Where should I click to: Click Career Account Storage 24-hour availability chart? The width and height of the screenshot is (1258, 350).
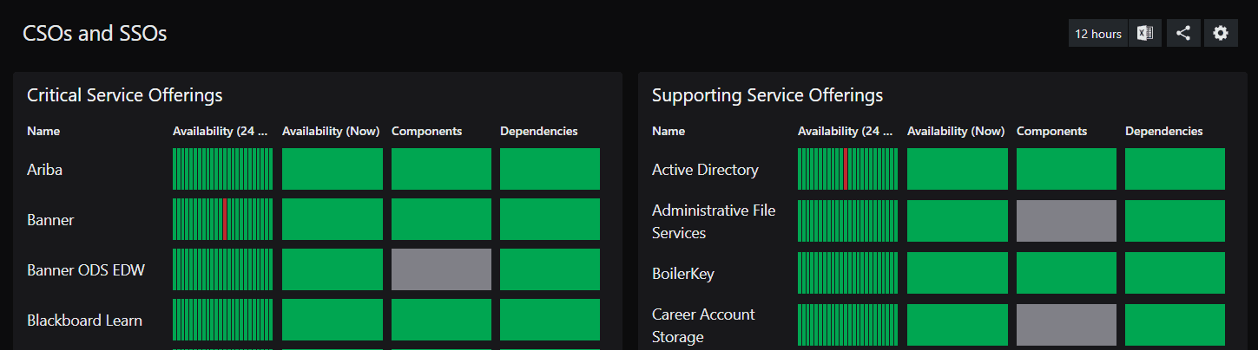point(847,325)
